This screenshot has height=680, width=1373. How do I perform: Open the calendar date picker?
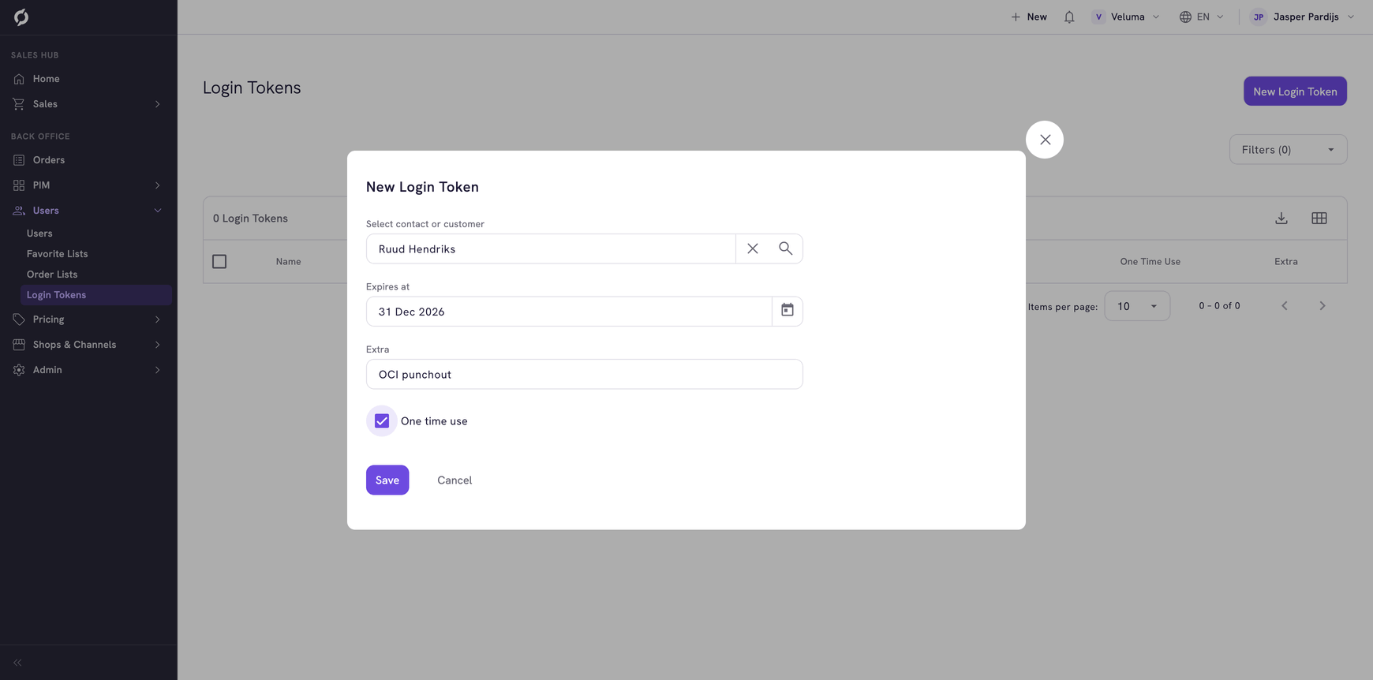(788, 311)
